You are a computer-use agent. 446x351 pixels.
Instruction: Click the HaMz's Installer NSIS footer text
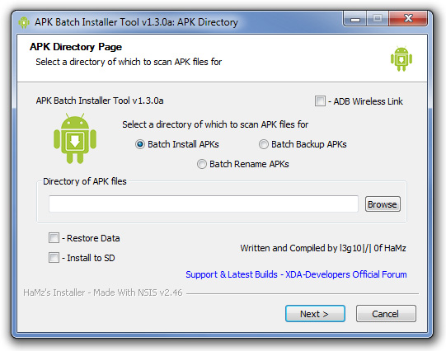(x=103, y=292)
